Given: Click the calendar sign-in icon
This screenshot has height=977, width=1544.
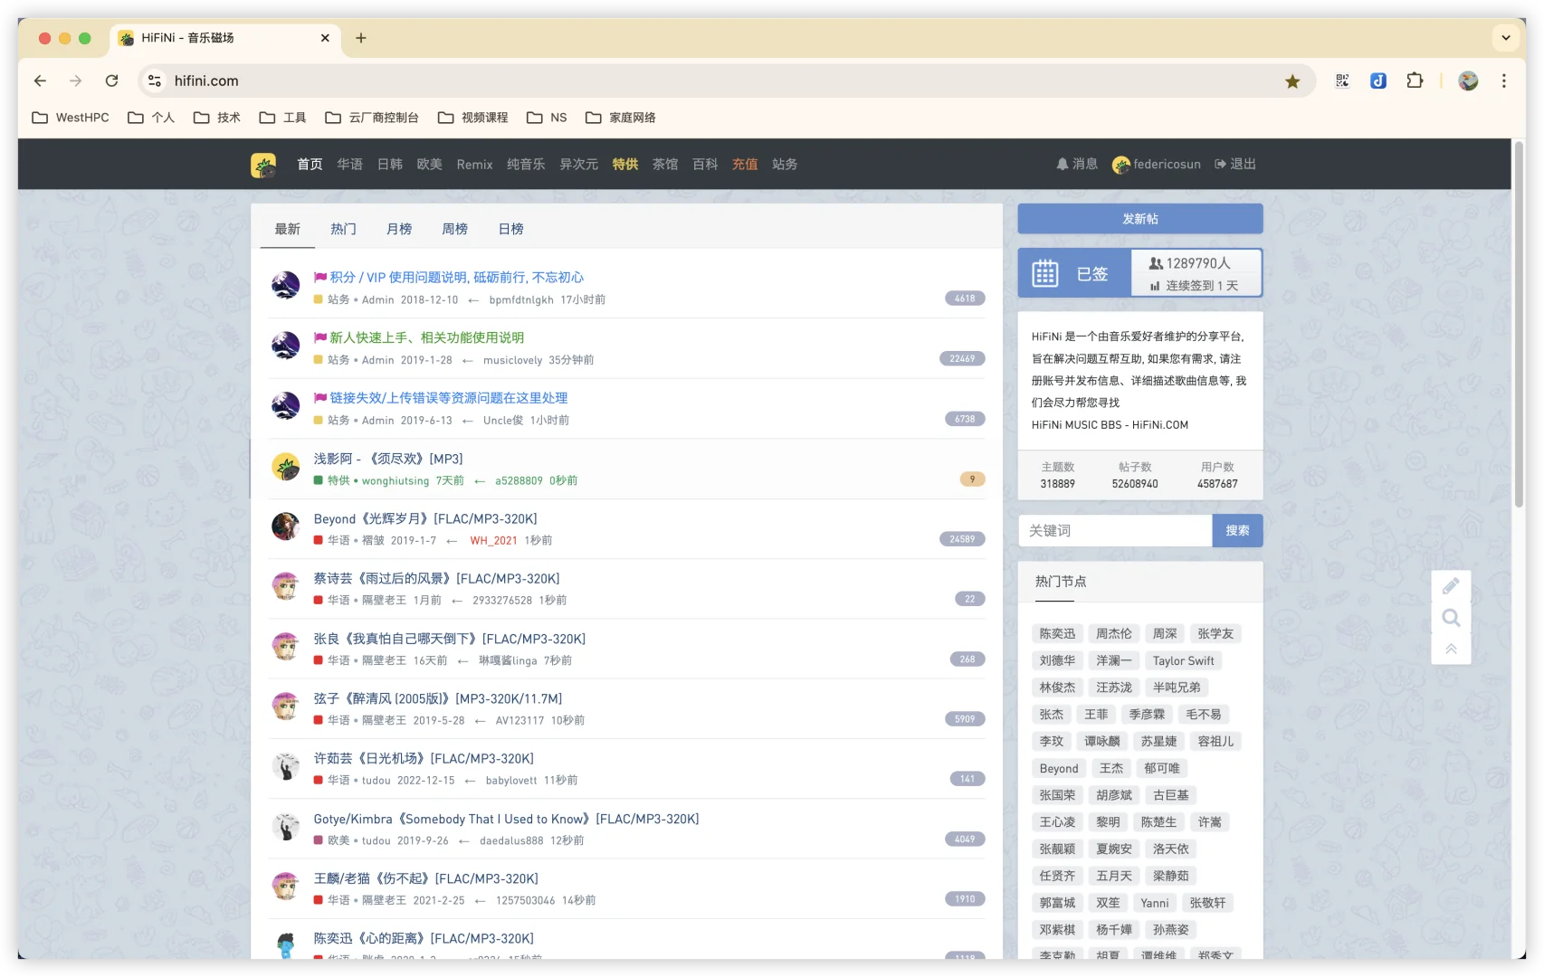Looking at the screenshot, I should point(1045,273).
